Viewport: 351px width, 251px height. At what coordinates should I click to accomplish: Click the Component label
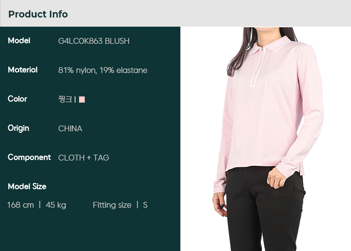point(29,158)
